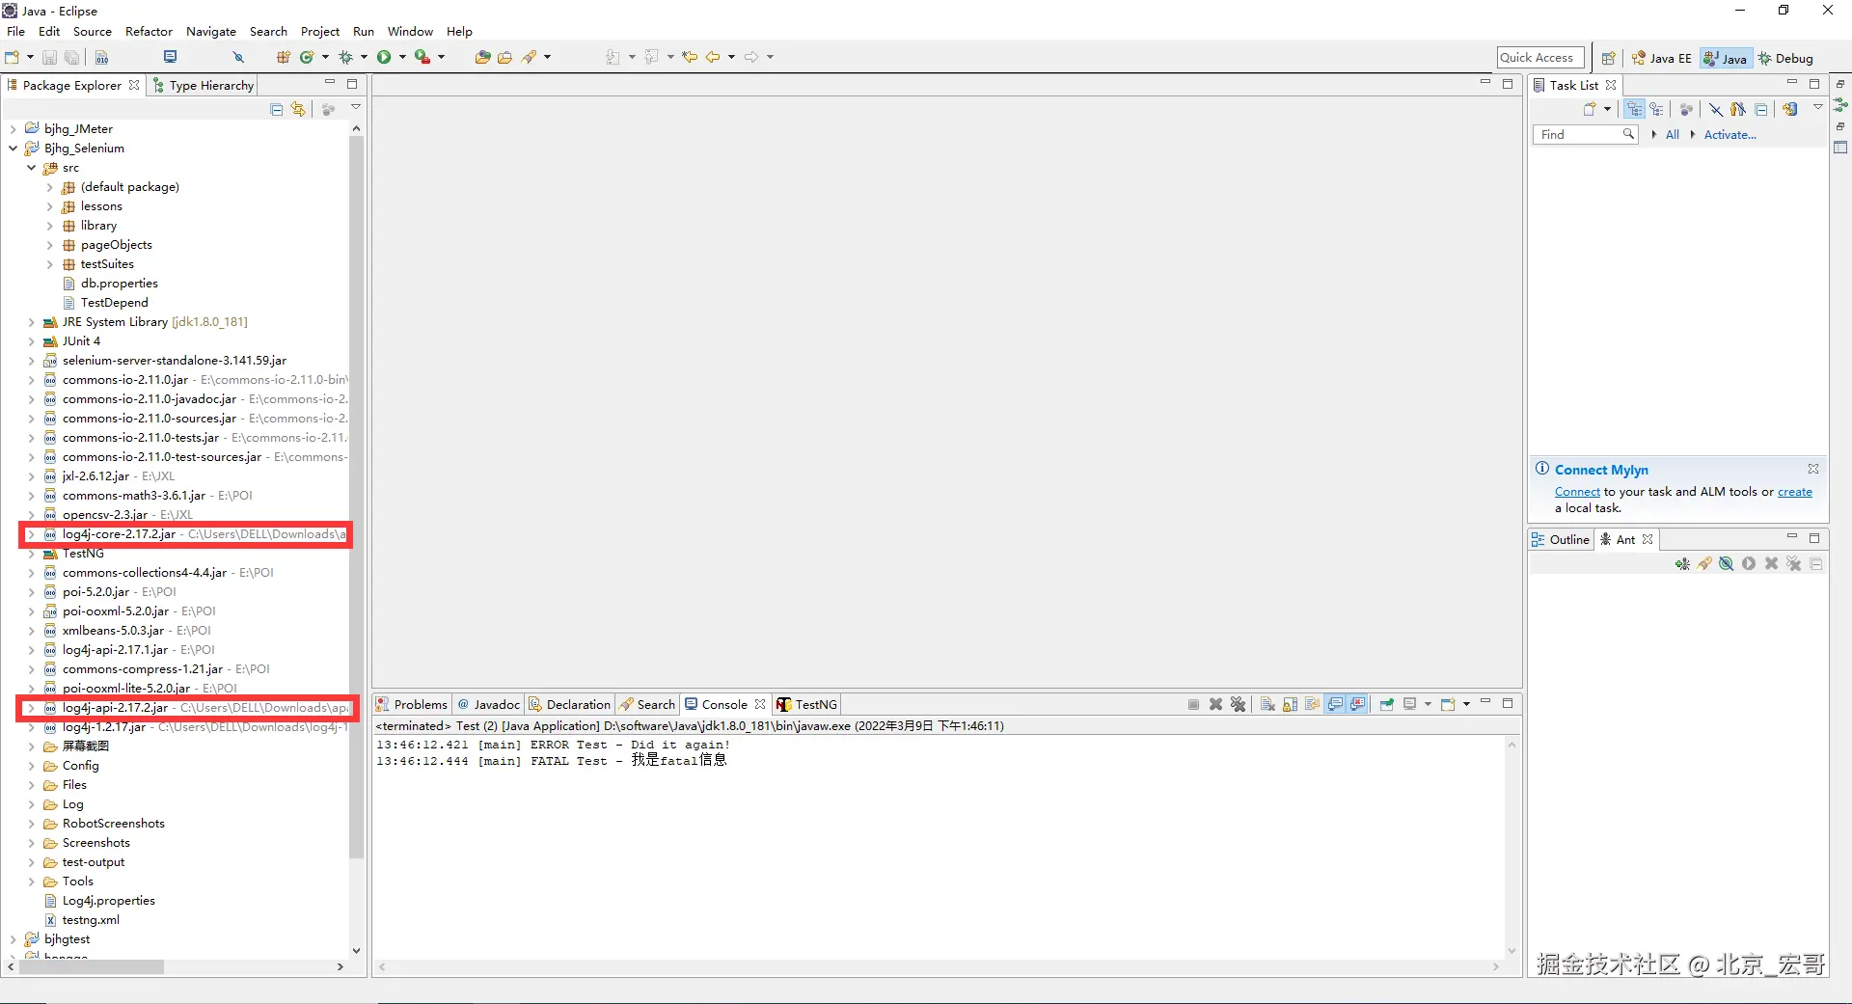1852x1004 pixels.
Task: Toggle Focus on Workweek in Task List
Action: pyautogui.click(x=1686, y=109)
